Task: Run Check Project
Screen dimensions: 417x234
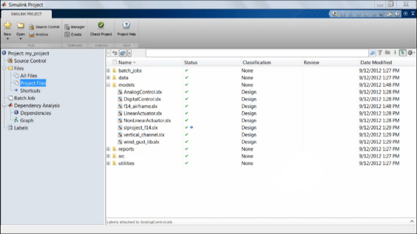Action: tap(101, 29)
